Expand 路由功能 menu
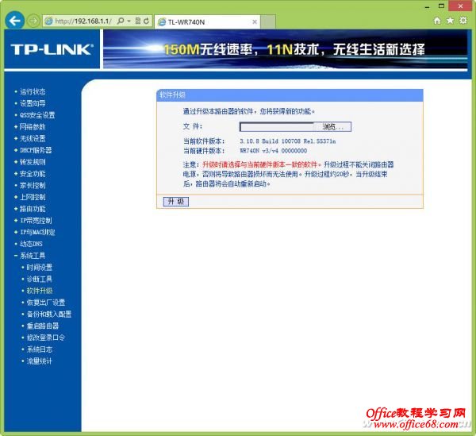 33,209
